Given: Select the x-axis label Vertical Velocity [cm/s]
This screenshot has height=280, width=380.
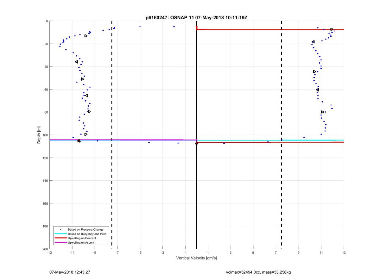Looking at the screenshot, I should pos(196,258).
